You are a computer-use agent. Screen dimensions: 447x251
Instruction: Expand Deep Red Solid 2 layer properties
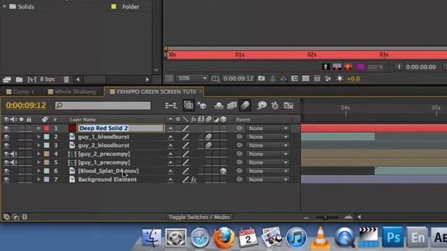tap(38, 128)
